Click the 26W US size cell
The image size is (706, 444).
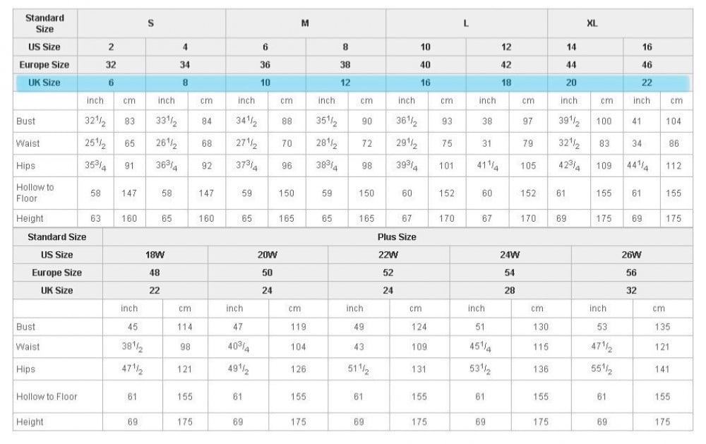[631, 255]
